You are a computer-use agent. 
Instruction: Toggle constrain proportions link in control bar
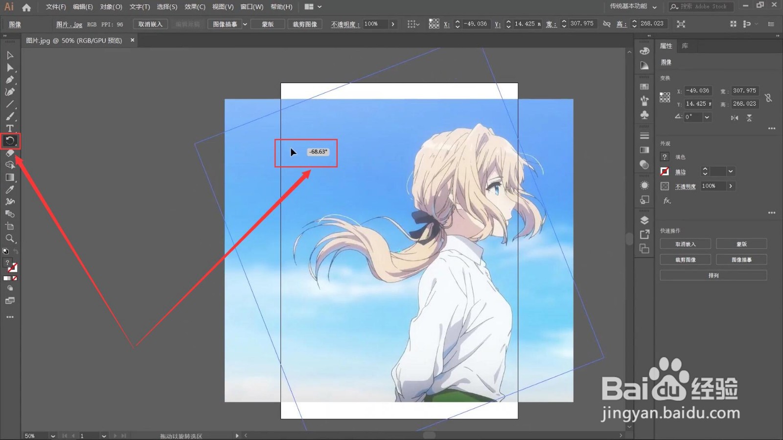[x=607, y=24]
